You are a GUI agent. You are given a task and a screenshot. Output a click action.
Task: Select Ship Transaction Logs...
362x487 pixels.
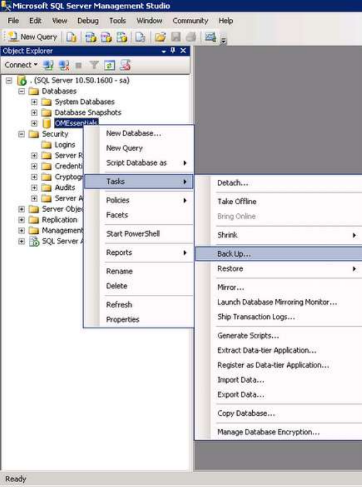click(x=279, y=317)
